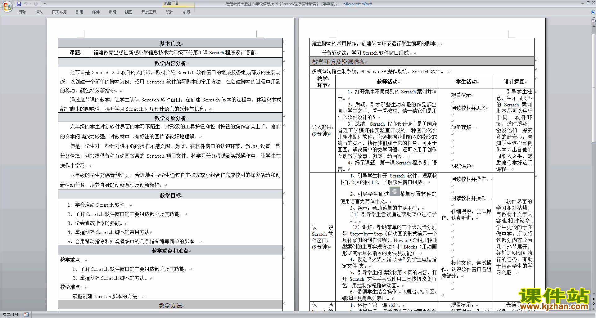The width and height of the screenshot is (596, 318).
Task: Toggle the ruler icon above the scrollbar
Action: pos(594,21)
